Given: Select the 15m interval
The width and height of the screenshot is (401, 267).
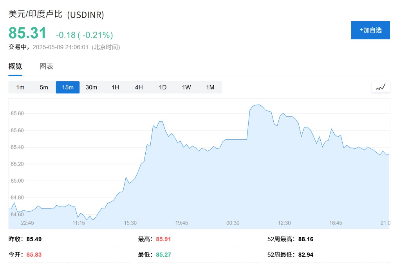Looking at the screenshot, I should [x=68, y=87].
